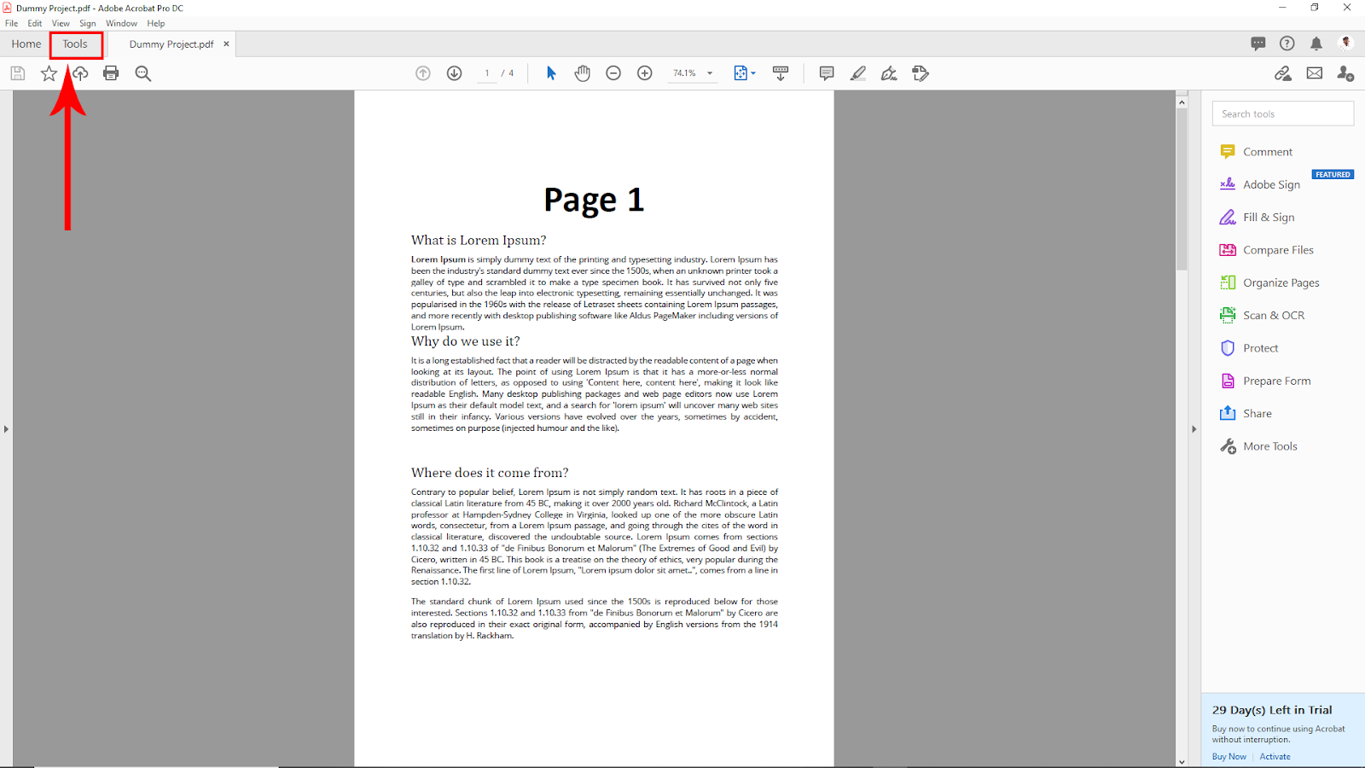Image resolution: width=1365 pixels, height=768 pixels.
Task: Choose the Selection arrow tool
Action: (551, 73)
